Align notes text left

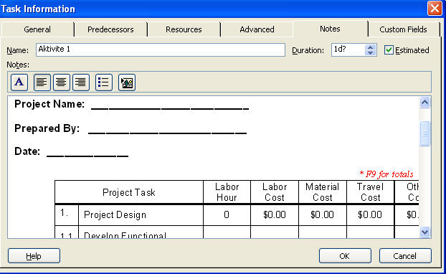click(x=42, y=82)
